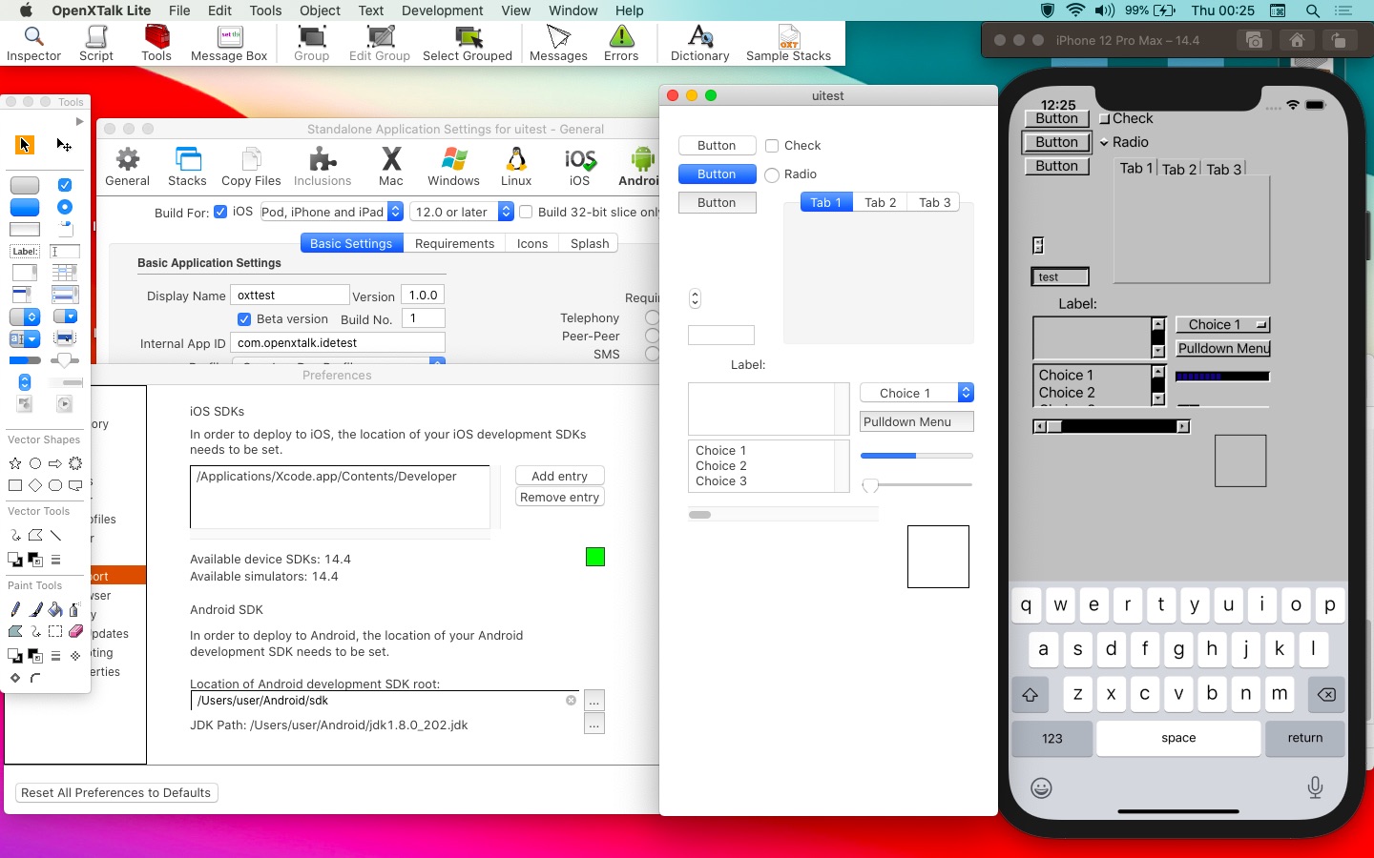Click the red Tools toolbox icon

tap(156, 43)
